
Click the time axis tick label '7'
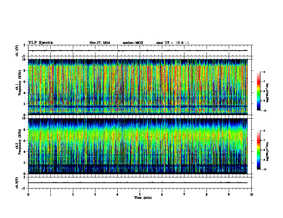click(184, 194)
